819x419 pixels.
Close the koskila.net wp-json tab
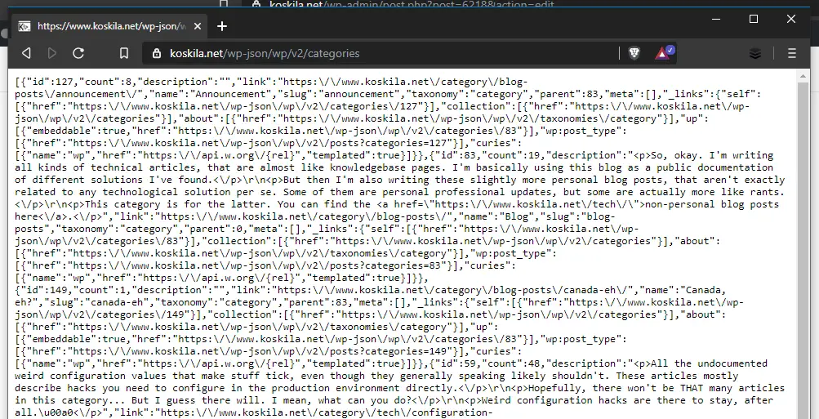point(198,26)
